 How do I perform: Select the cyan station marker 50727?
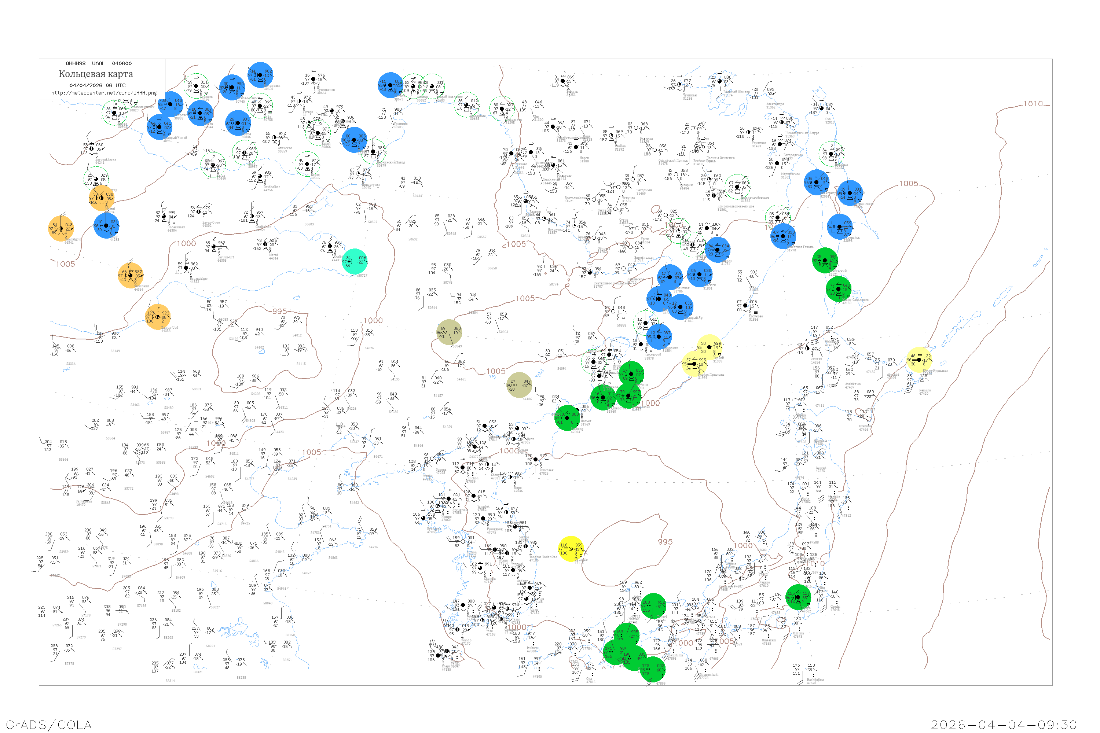click(x=355, y=262)
